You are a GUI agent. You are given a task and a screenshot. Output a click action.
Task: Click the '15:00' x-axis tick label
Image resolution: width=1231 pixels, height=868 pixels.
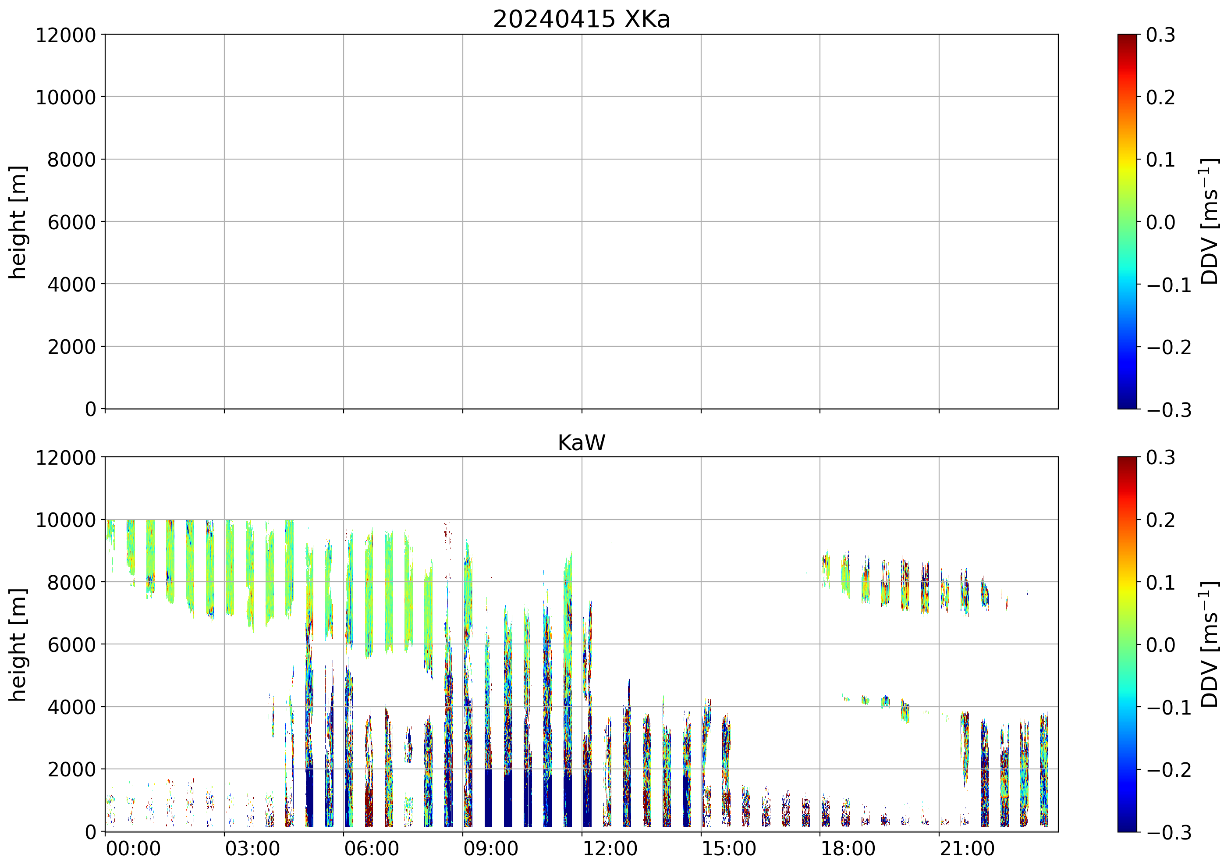point(729,849)
